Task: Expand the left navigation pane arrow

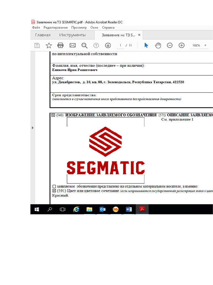Action: 33,128
